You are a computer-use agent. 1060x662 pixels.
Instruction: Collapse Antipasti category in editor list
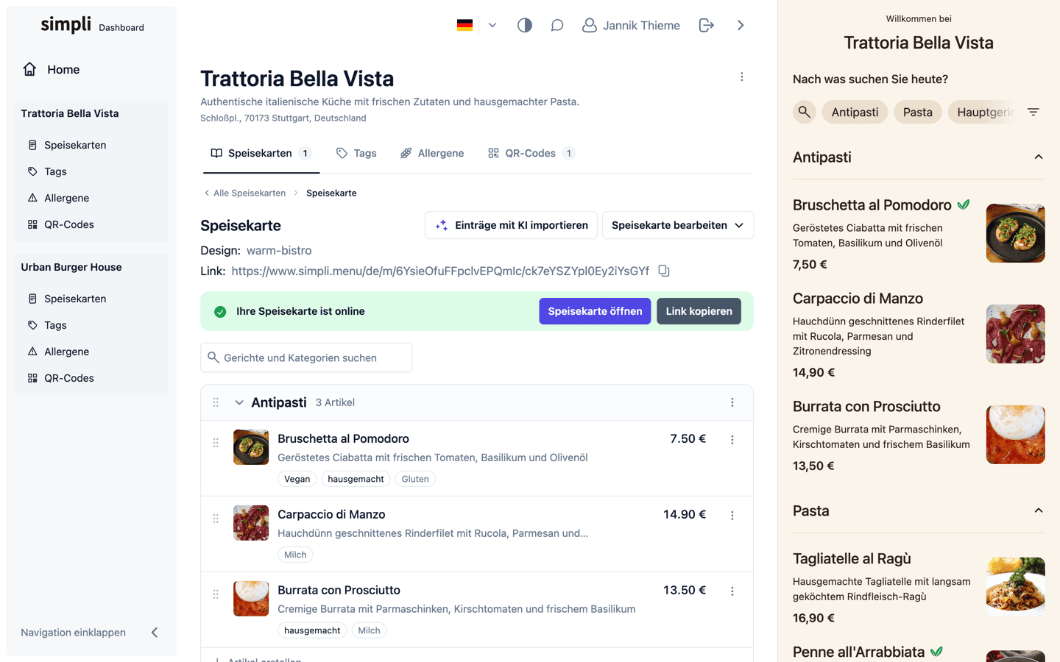pyautogui.click(x=239, y=402)
